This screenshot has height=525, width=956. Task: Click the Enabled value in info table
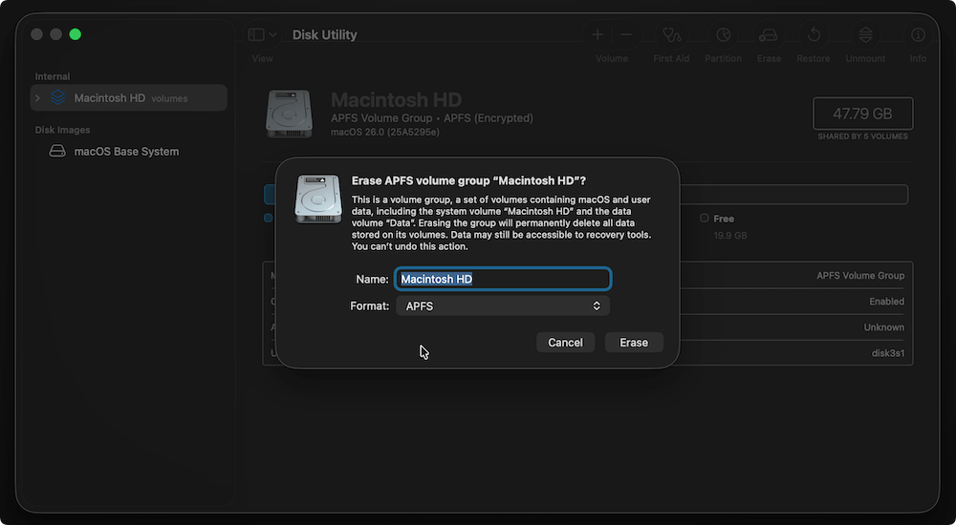[x=886, y=302]
